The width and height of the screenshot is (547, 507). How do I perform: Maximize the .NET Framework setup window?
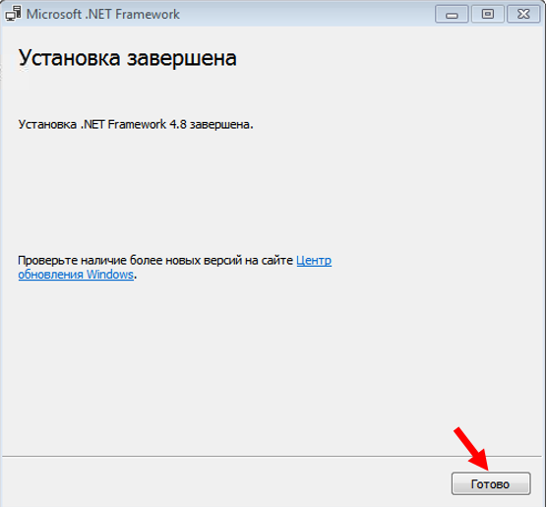pyautogui.click(x=488, y=15)
